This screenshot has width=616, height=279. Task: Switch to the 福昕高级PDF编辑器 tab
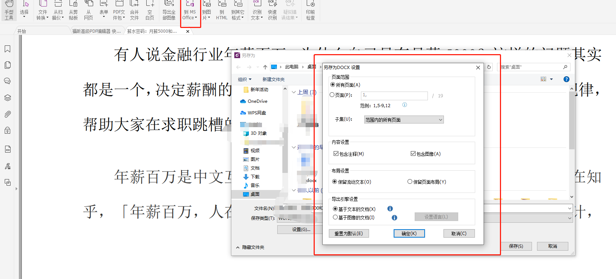coord(97,31)
